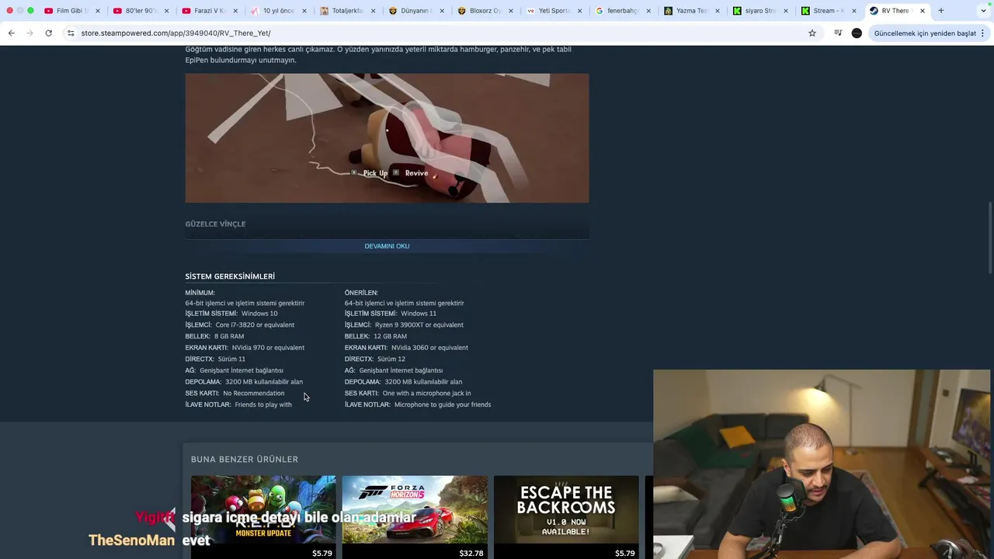The height and width of the screenshot is (559, 994).
Task: Open the R.E.P.O. Monster Update game card
Action: click(x=263, y=517)
